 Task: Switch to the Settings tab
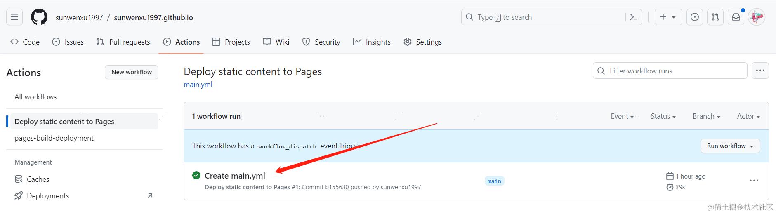(423, 42)
